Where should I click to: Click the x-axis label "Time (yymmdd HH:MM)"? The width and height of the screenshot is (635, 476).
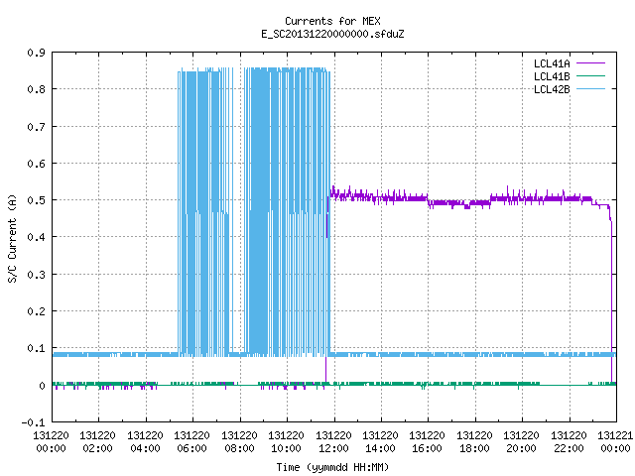tap(332, 467)
